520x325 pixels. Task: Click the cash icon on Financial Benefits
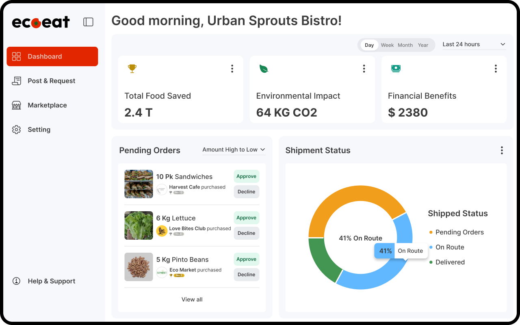396,69
